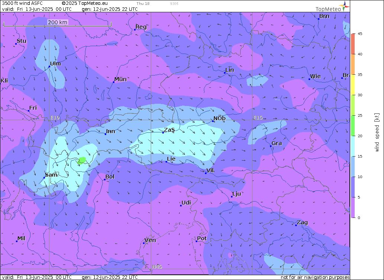Select the "Lju" city label

point(237,194)
